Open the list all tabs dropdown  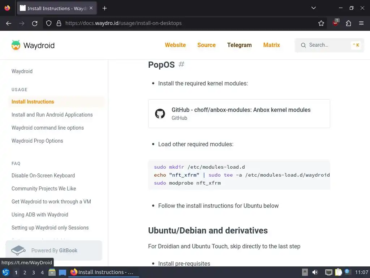pyautogui.click(x=313, y=8)
